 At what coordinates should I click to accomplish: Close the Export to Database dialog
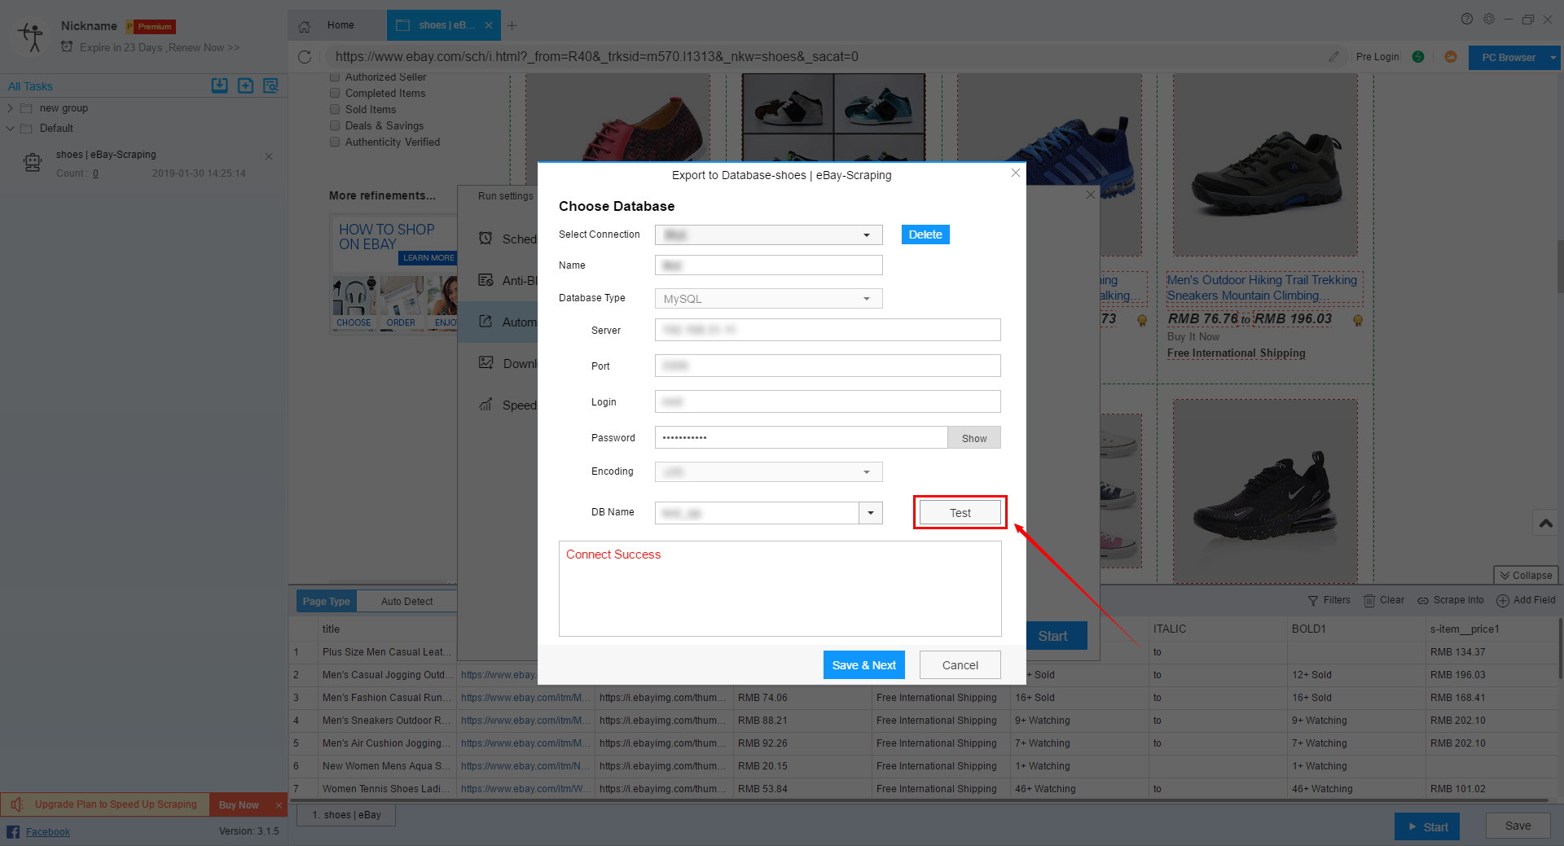tap(1015, 173)
